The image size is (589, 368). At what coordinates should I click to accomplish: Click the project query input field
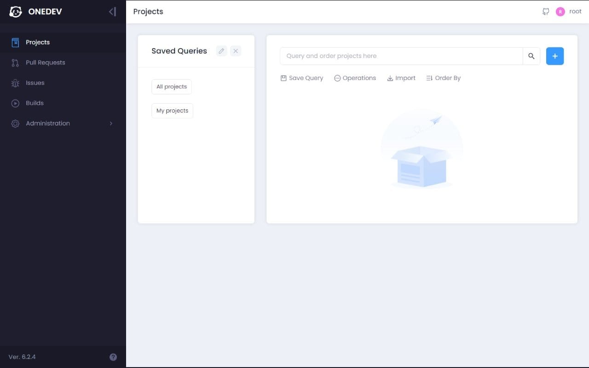pos(400,56)
